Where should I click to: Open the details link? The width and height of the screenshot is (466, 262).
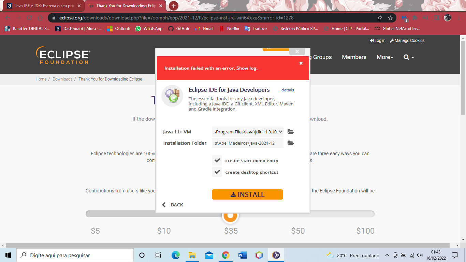pos(288,90)
